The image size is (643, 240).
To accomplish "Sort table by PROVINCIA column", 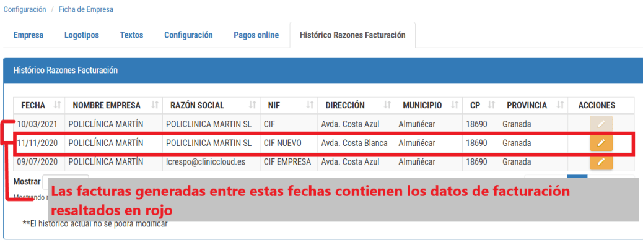I will [533, 105].
